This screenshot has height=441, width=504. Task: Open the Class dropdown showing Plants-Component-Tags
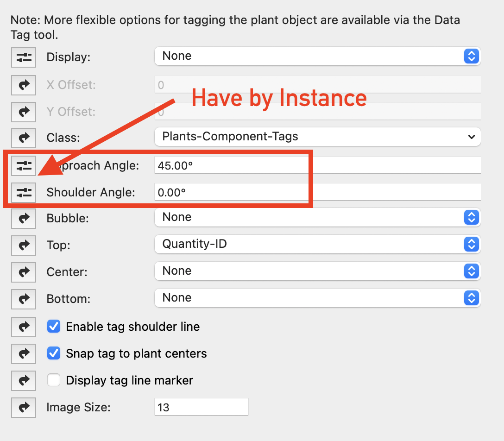[317, 137]
